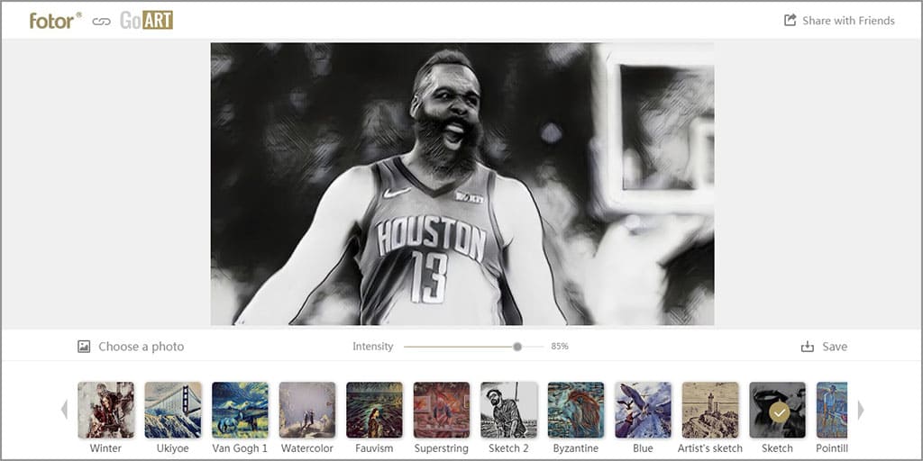Click the Save download icon
923x461 pixels.
pyautogui.click(x=808, y=347)
